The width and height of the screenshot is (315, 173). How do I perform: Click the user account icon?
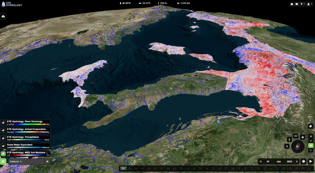(x=309, y=4)
